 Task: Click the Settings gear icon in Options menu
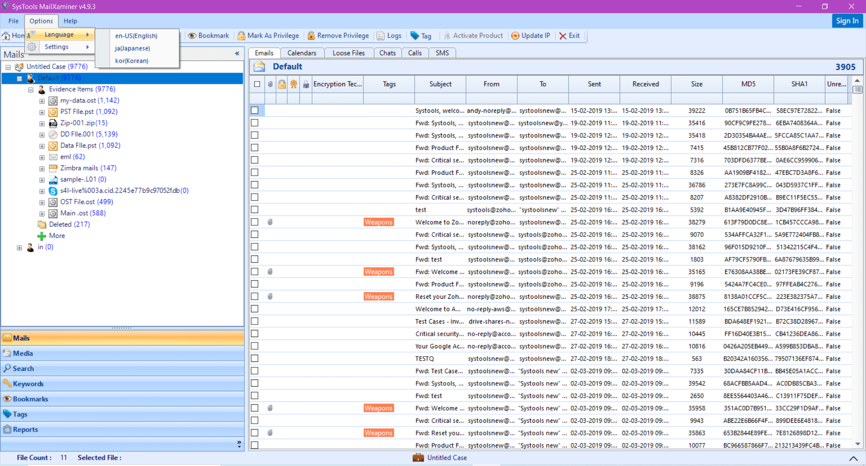click(x=32, y=47)
